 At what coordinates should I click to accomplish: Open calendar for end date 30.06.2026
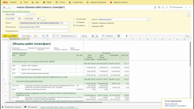pyautogui.click(x=38, y=19)
